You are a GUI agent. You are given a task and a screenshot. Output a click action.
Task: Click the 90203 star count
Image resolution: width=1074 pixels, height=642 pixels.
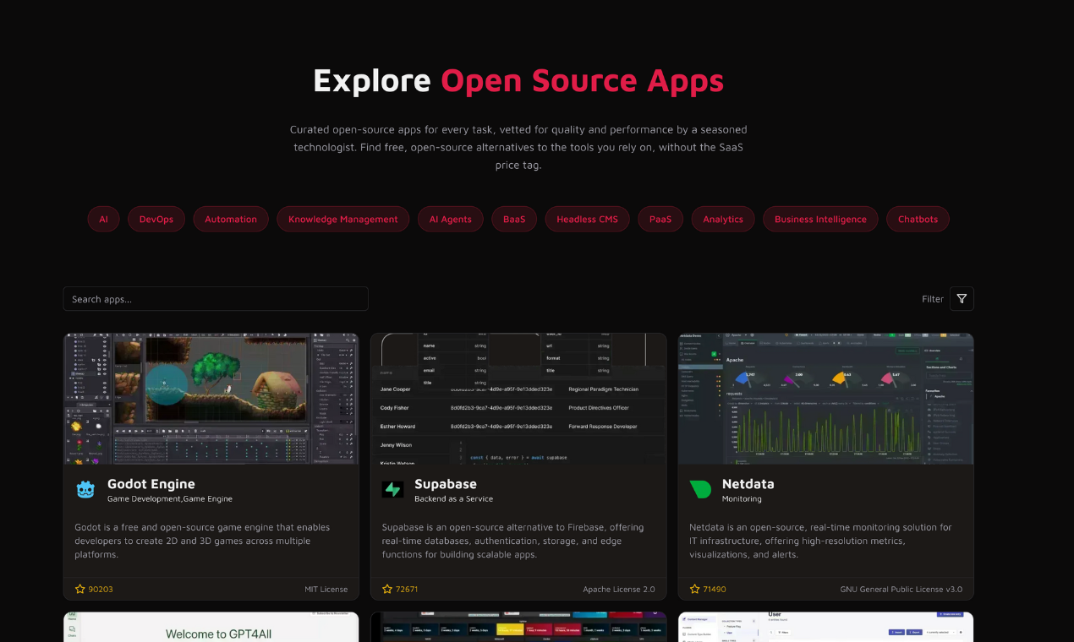point(101,590)
